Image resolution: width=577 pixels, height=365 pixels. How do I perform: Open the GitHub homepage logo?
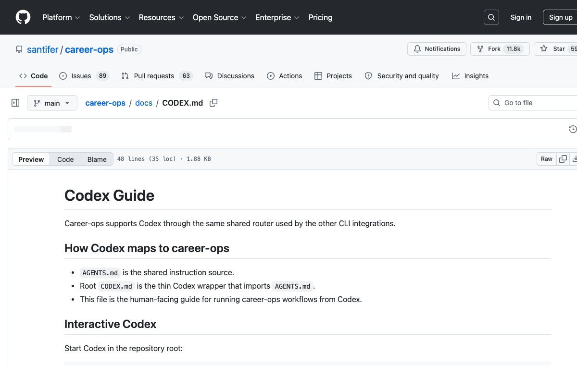click(23, 17)
